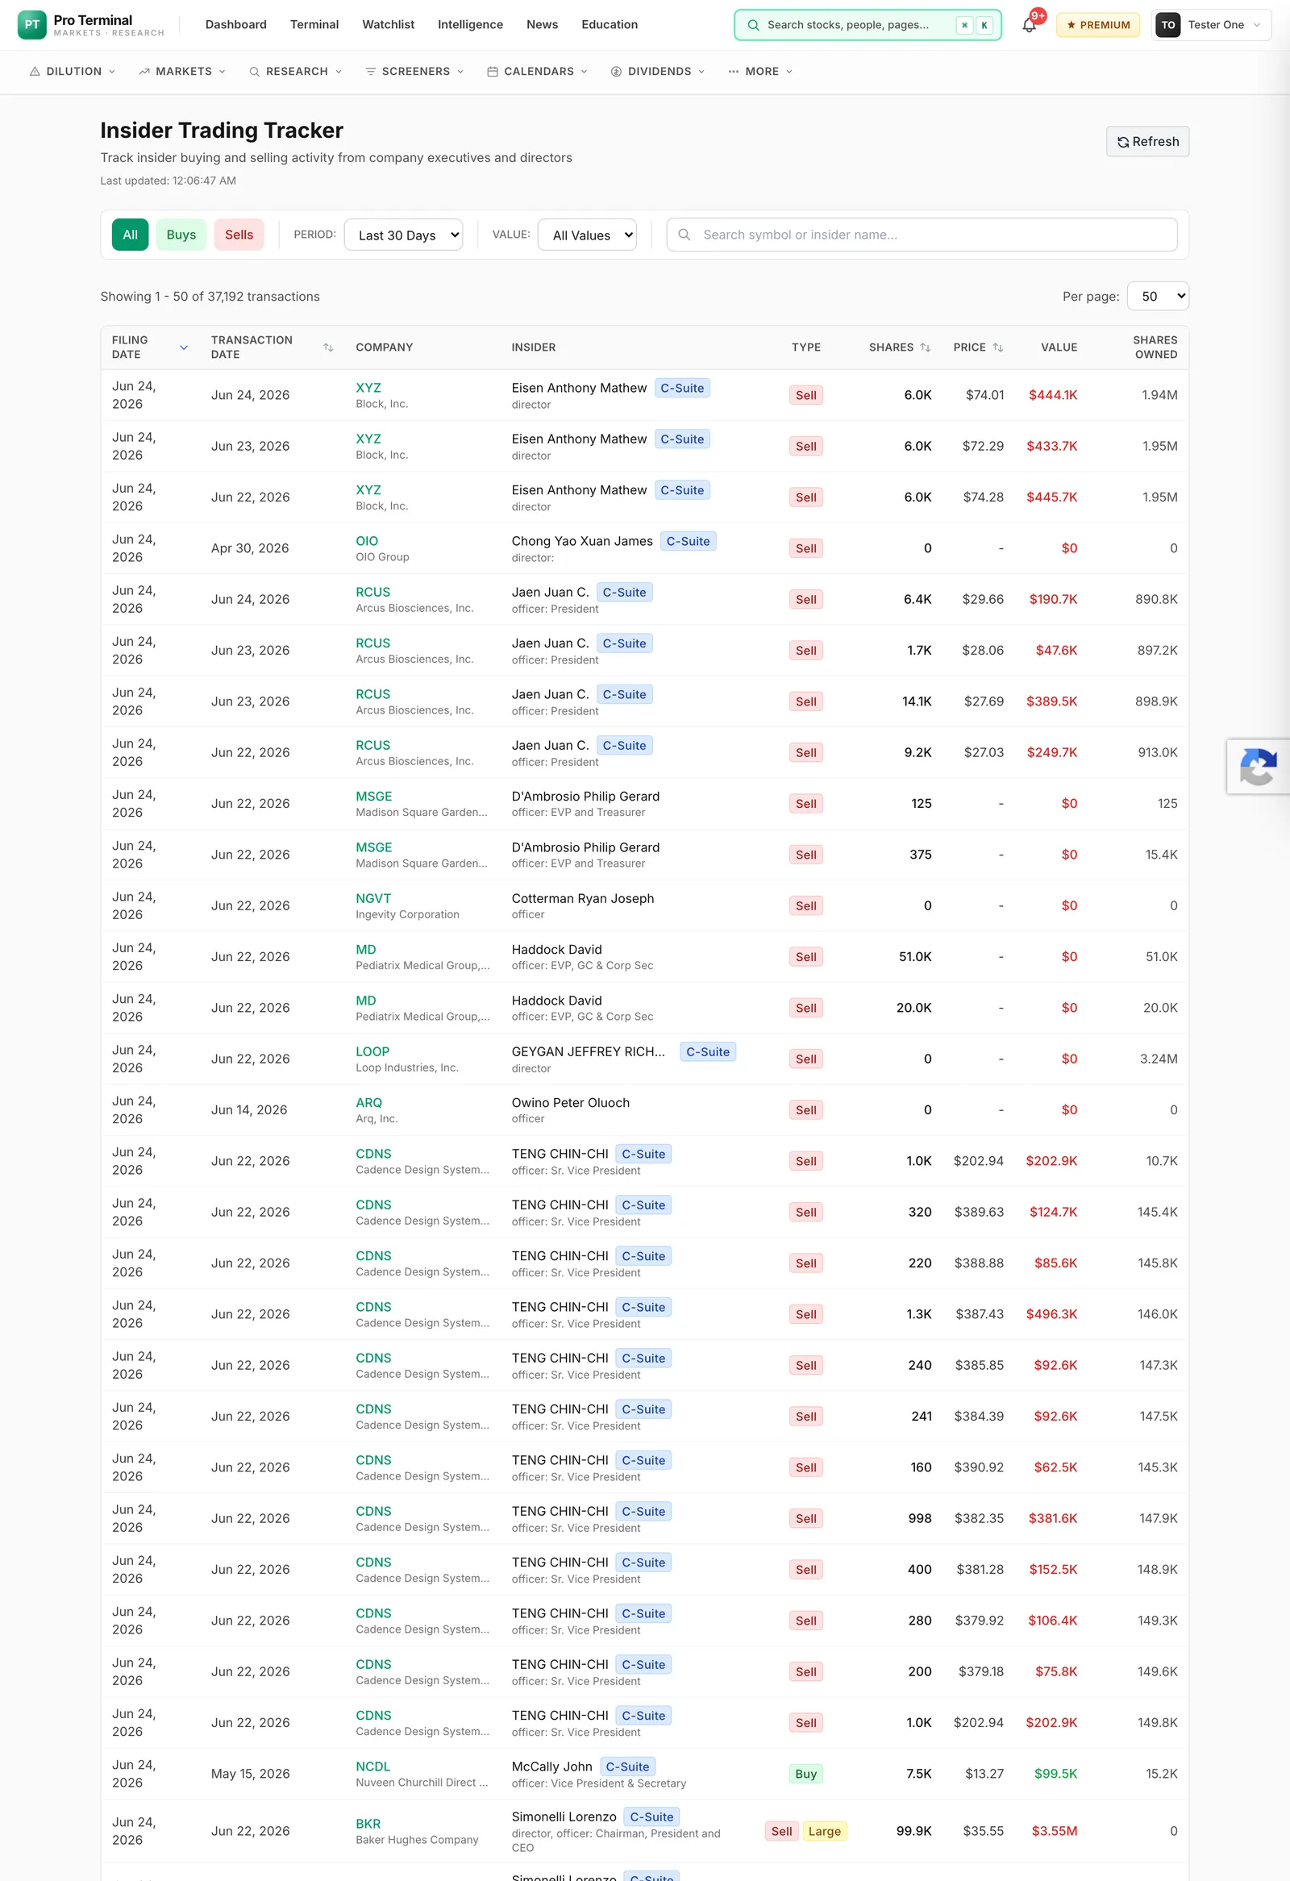Click McCally John insider name
The width and height of the screenshot is (1290, 1881).
(551, 1766)
